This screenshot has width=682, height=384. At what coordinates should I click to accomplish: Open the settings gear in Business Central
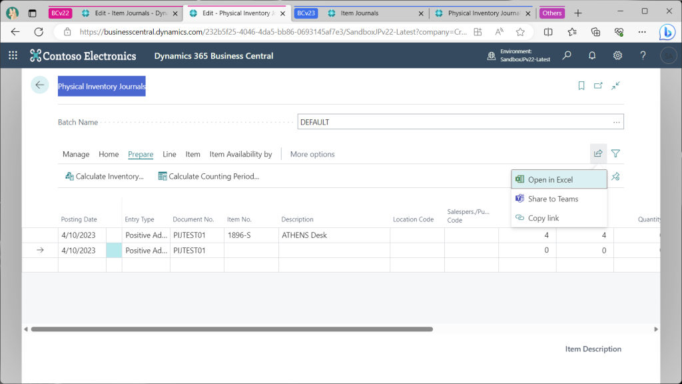pos(617,55)
